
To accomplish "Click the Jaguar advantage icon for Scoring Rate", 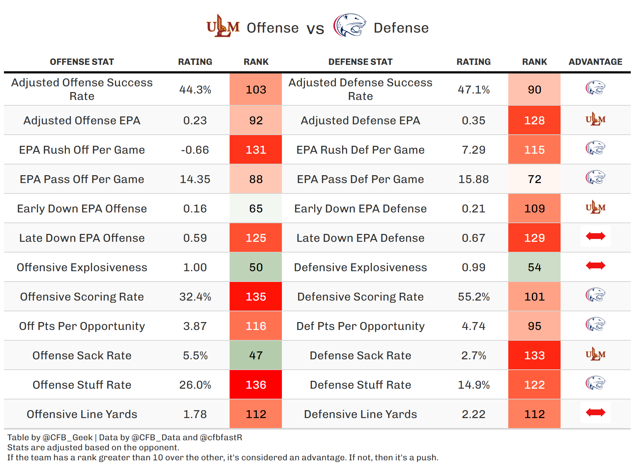I will point(595,295).
